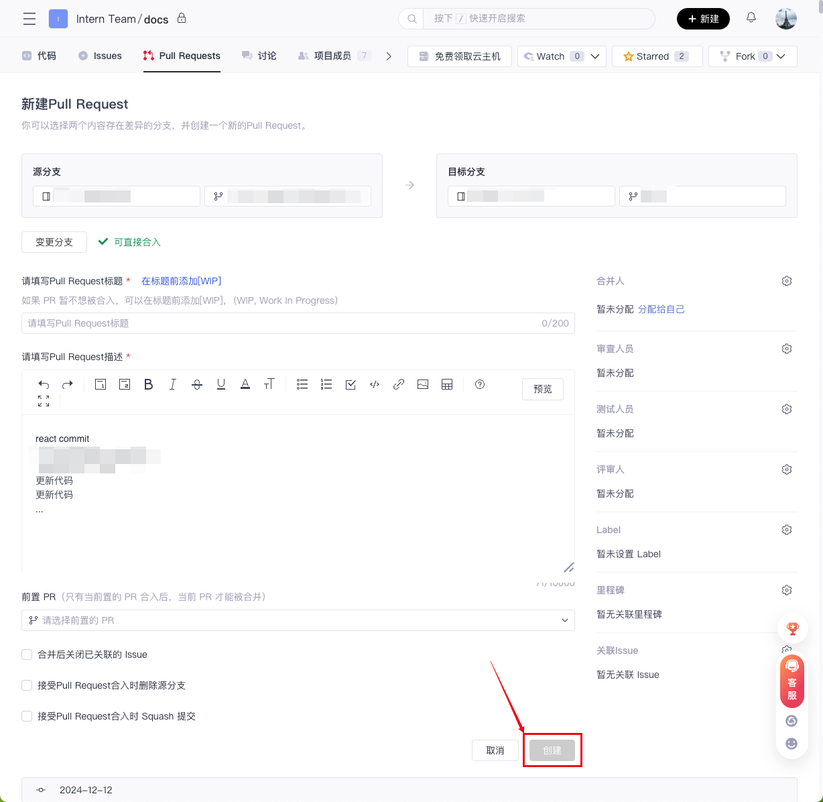This screenshot has width=823, height=802.
Task: Apply bold formatting in description editor
Action: (149, 384)
